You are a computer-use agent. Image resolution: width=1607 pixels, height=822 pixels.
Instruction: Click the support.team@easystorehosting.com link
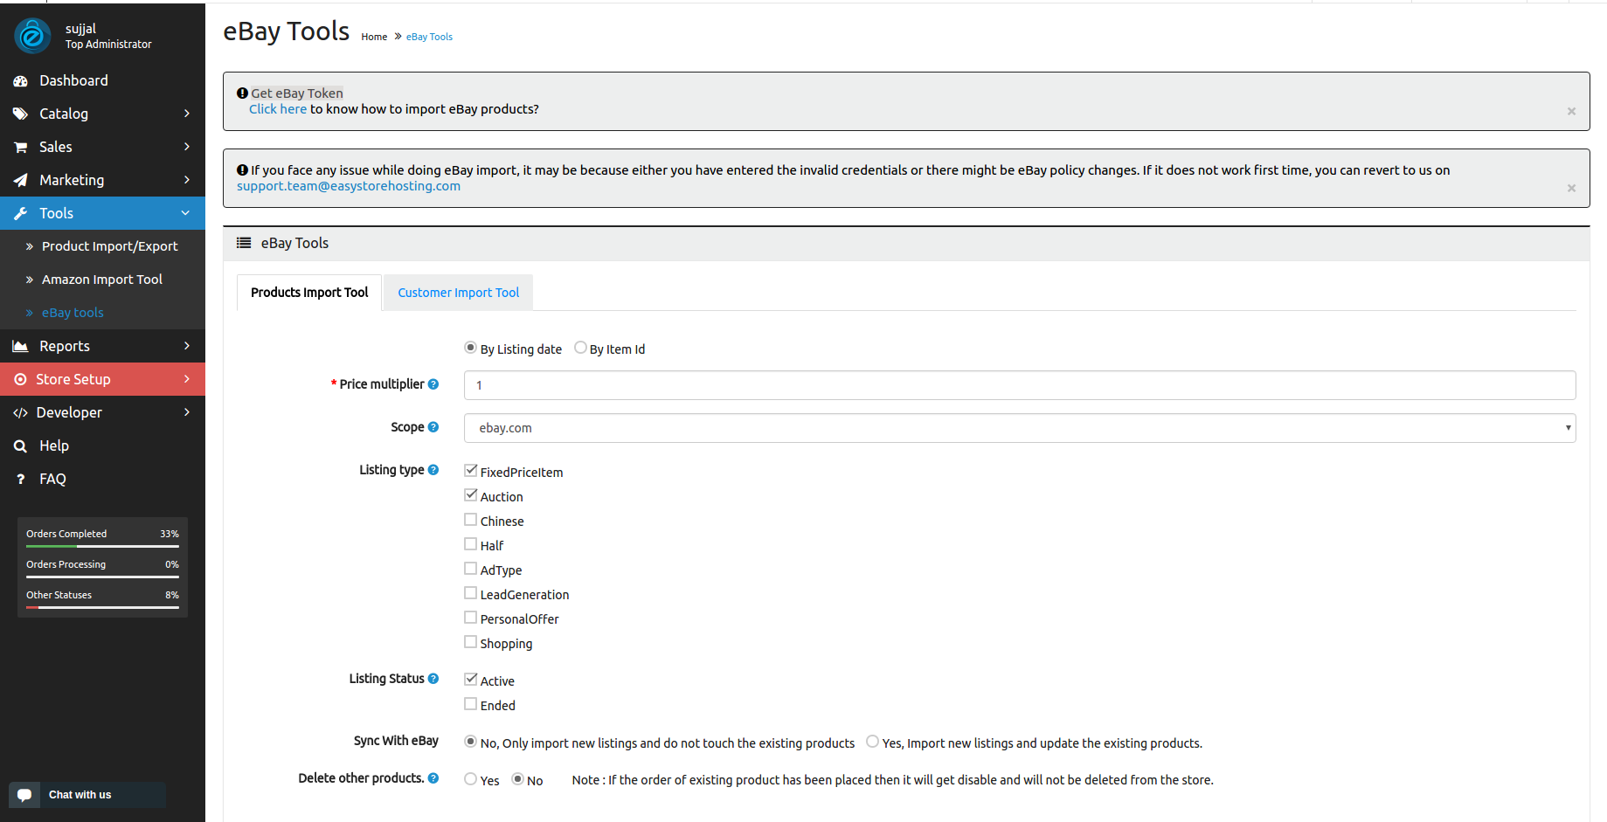349,186
